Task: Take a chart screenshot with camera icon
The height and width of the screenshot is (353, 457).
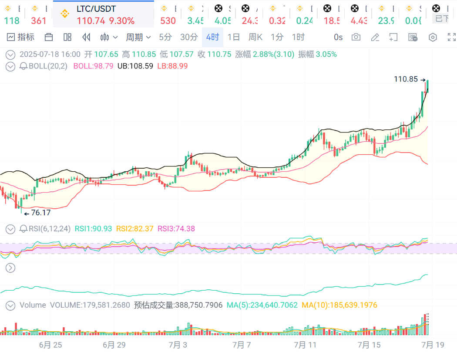Action: 356,37
